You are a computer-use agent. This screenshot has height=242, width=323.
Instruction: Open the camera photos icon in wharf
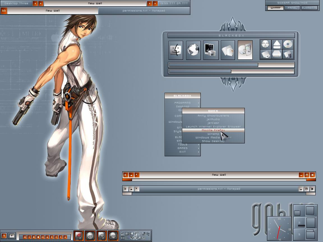211,50
